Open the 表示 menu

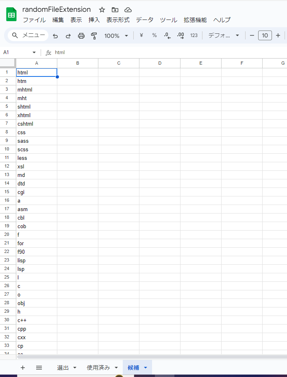coord(76,20)
